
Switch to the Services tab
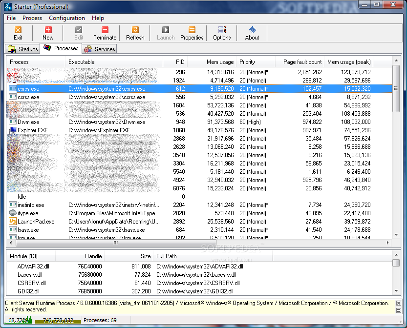click(x=99, y=49)
